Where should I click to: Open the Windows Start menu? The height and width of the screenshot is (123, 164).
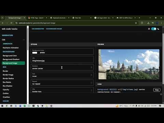pos(2,106)
